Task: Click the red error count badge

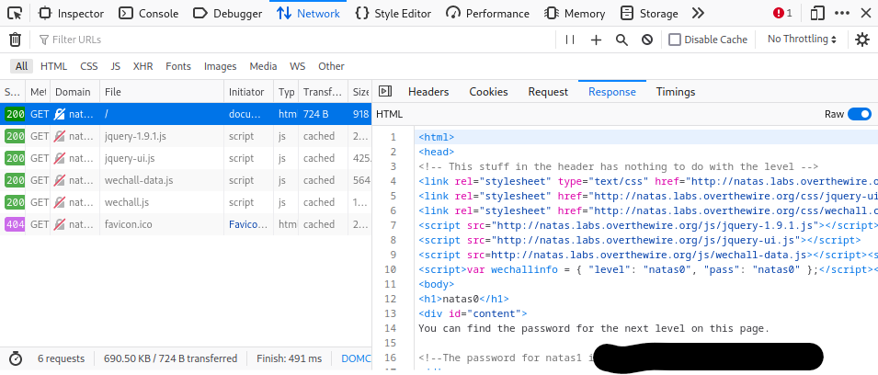Action: pos(782,13)
